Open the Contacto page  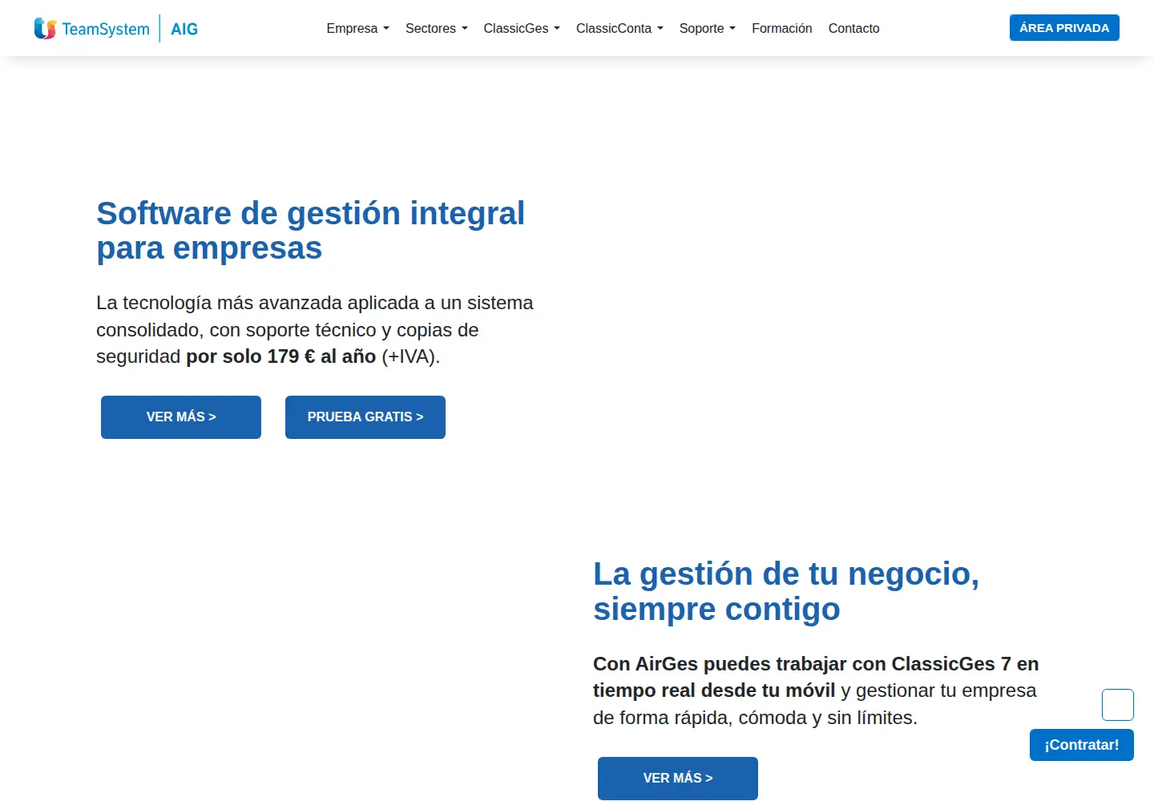point(853,28)
